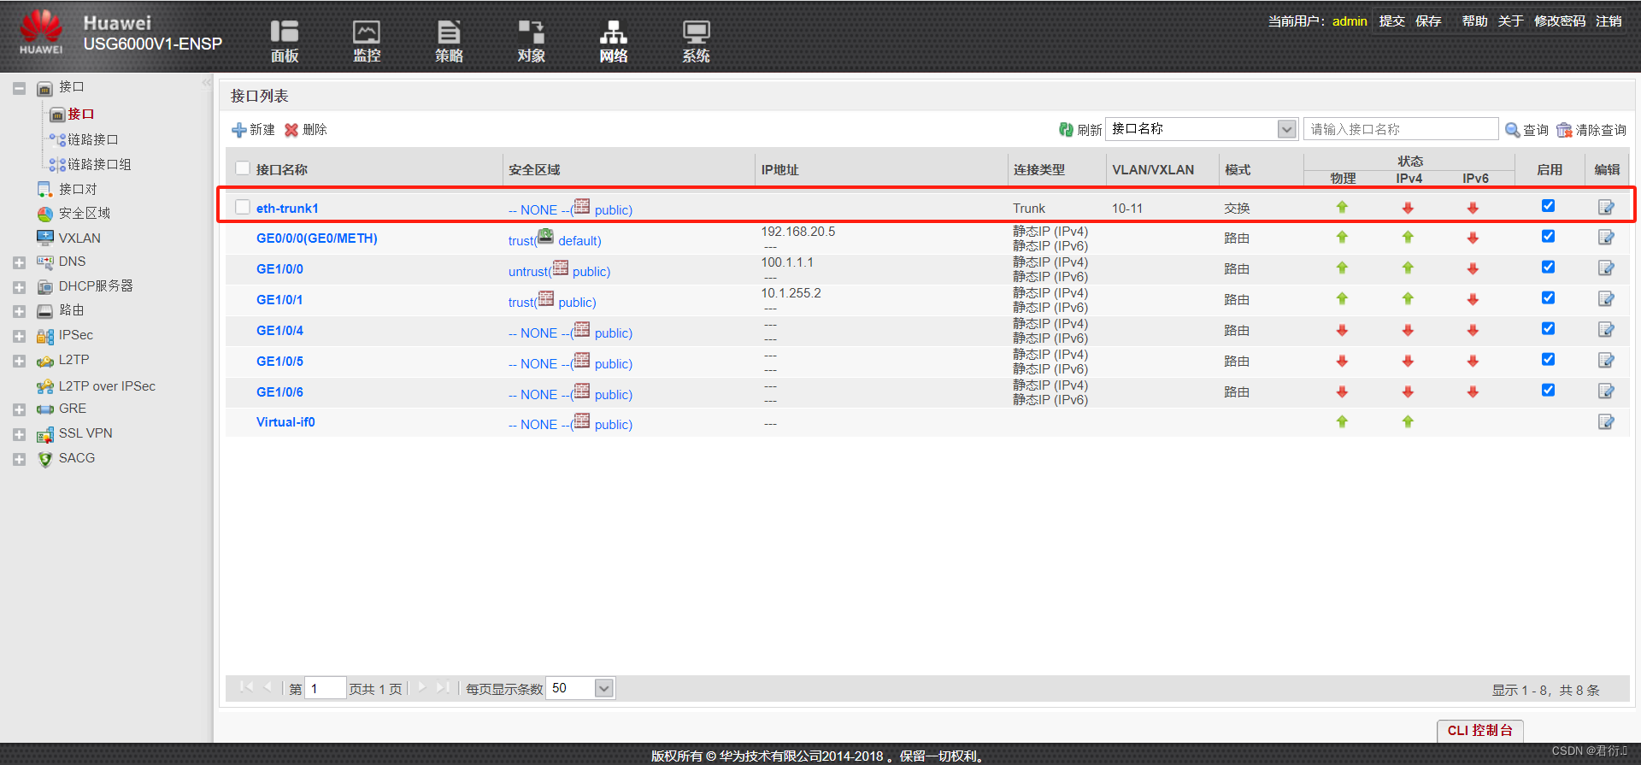Collapse the 接口 tree node

point(19,88)
